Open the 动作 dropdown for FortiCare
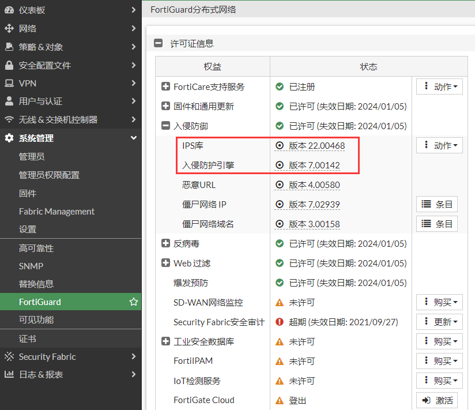The width and height of the screenshot is (475, 410). 439,86
